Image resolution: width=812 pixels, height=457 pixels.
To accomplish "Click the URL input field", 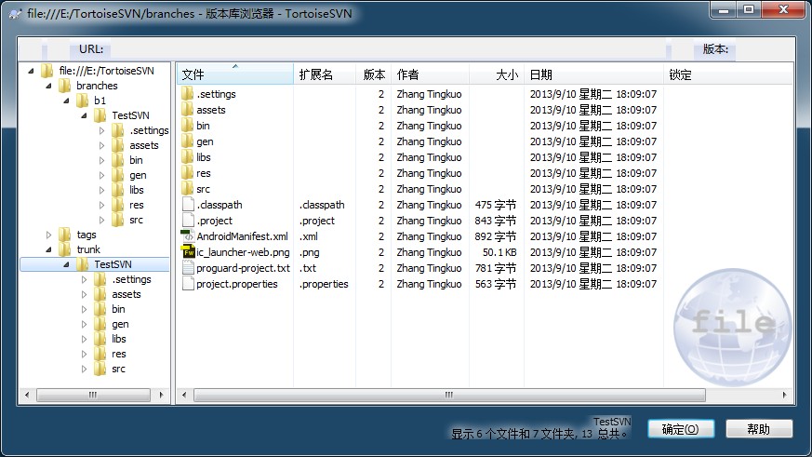I will coord(387,49).
